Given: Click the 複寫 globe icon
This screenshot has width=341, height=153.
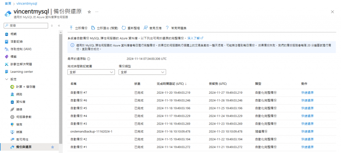Looking at the screenshot, I should pos(12,125).
